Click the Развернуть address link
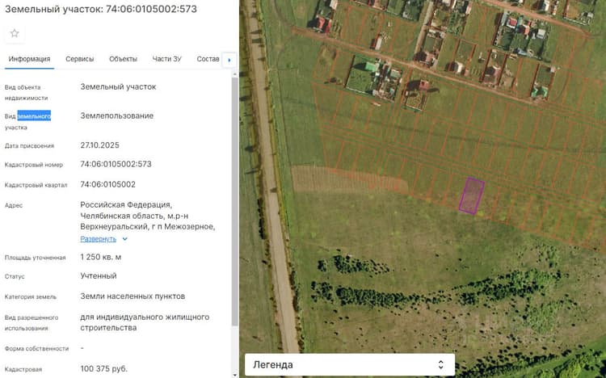606x378 pixels. (x=98, y=239)
